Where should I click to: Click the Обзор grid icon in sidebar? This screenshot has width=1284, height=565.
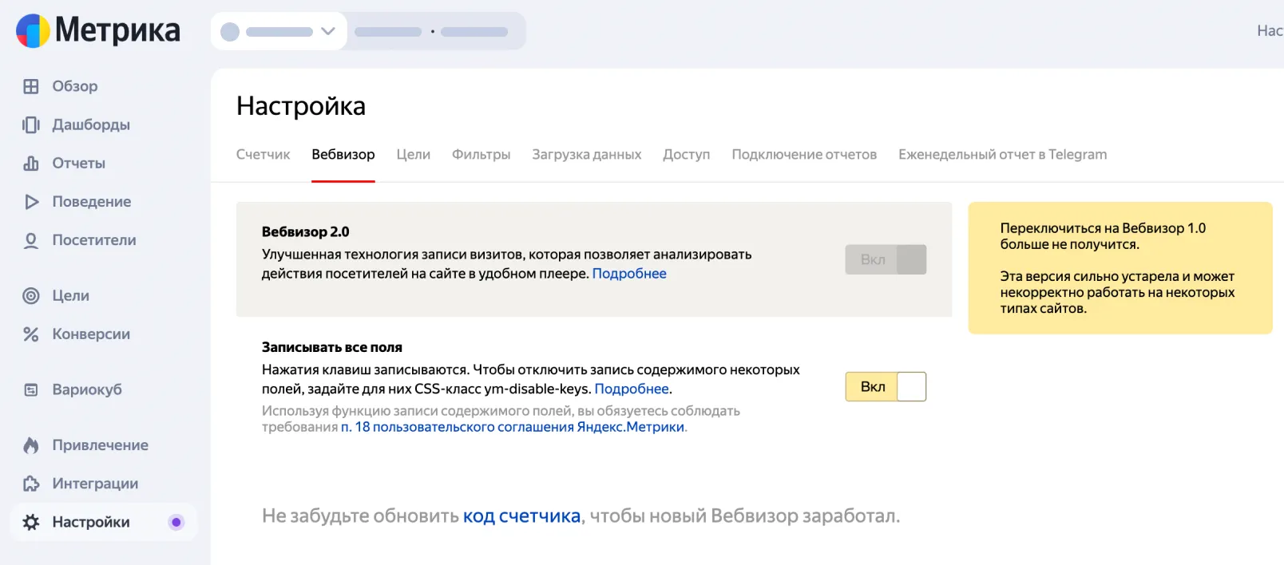click(x=31, y=86)
